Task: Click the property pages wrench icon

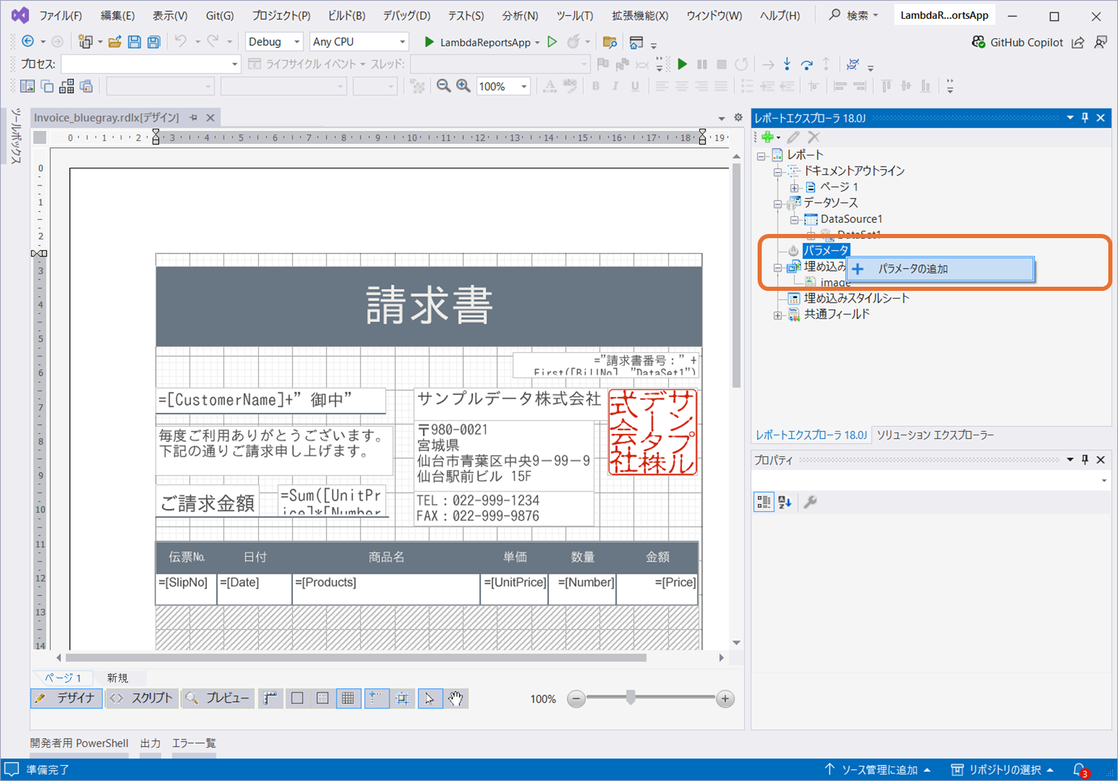Action: 810,502
